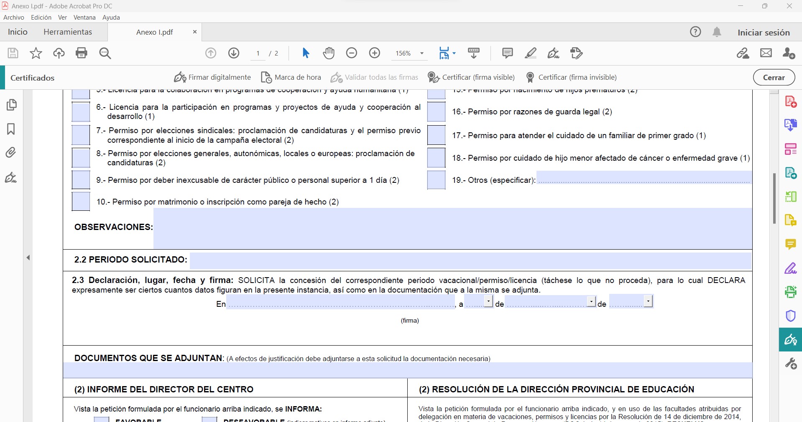
Task: Open the year dropdown after the last 'de'
Action: [648, 301]
